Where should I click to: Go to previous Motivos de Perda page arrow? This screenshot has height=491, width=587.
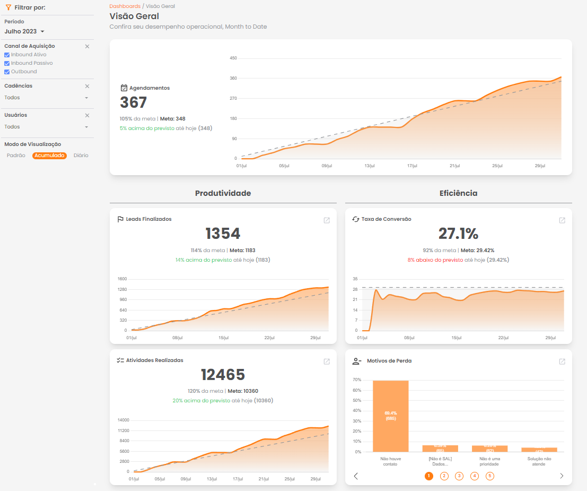point(356,476)
